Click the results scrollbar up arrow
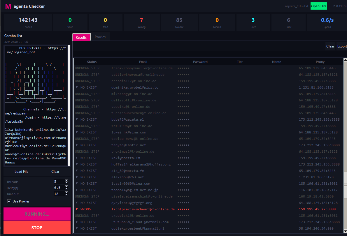This screenshot has width=347, height=236. [x=345, y=60]
